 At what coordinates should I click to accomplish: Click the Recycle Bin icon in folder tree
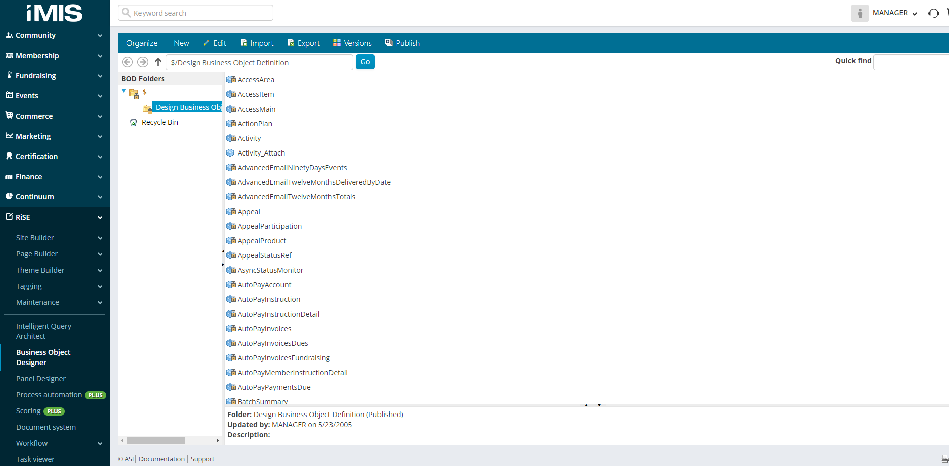click(134, 123)
